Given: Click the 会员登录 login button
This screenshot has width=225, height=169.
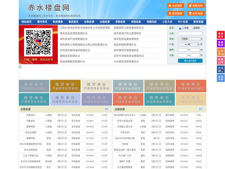Looking at the screenshot, I should (176, 6).
